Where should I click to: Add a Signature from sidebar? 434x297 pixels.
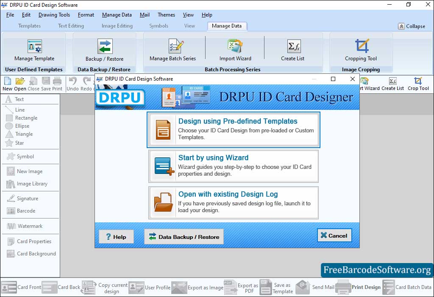coord(22,199)
